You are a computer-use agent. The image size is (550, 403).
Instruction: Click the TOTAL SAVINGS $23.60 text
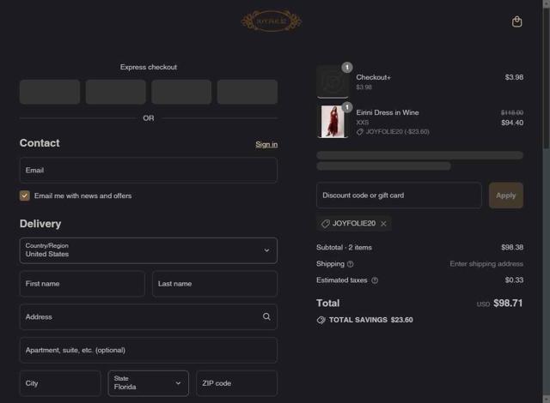tap(370, 320)
